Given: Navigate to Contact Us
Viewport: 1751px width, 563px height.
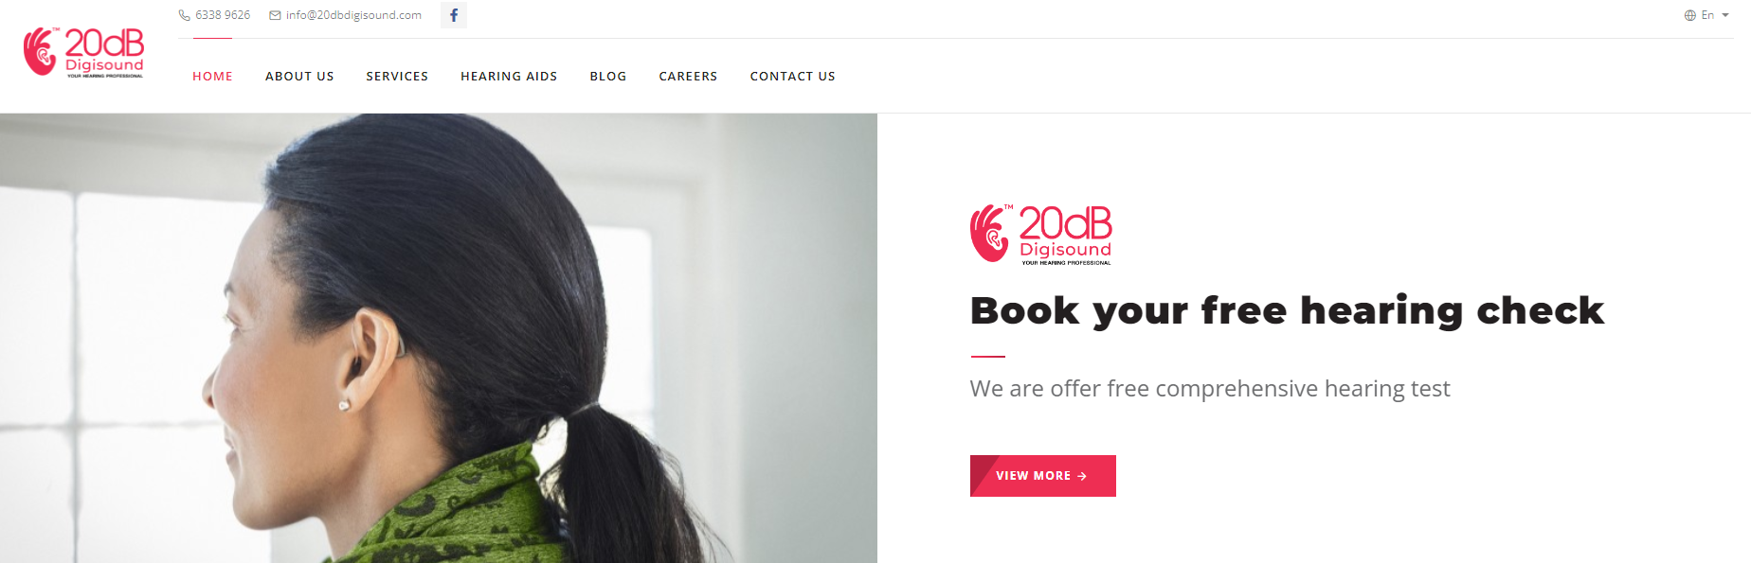Looking at the screenshot, I should pyautogui.click(x=792, y=77).
